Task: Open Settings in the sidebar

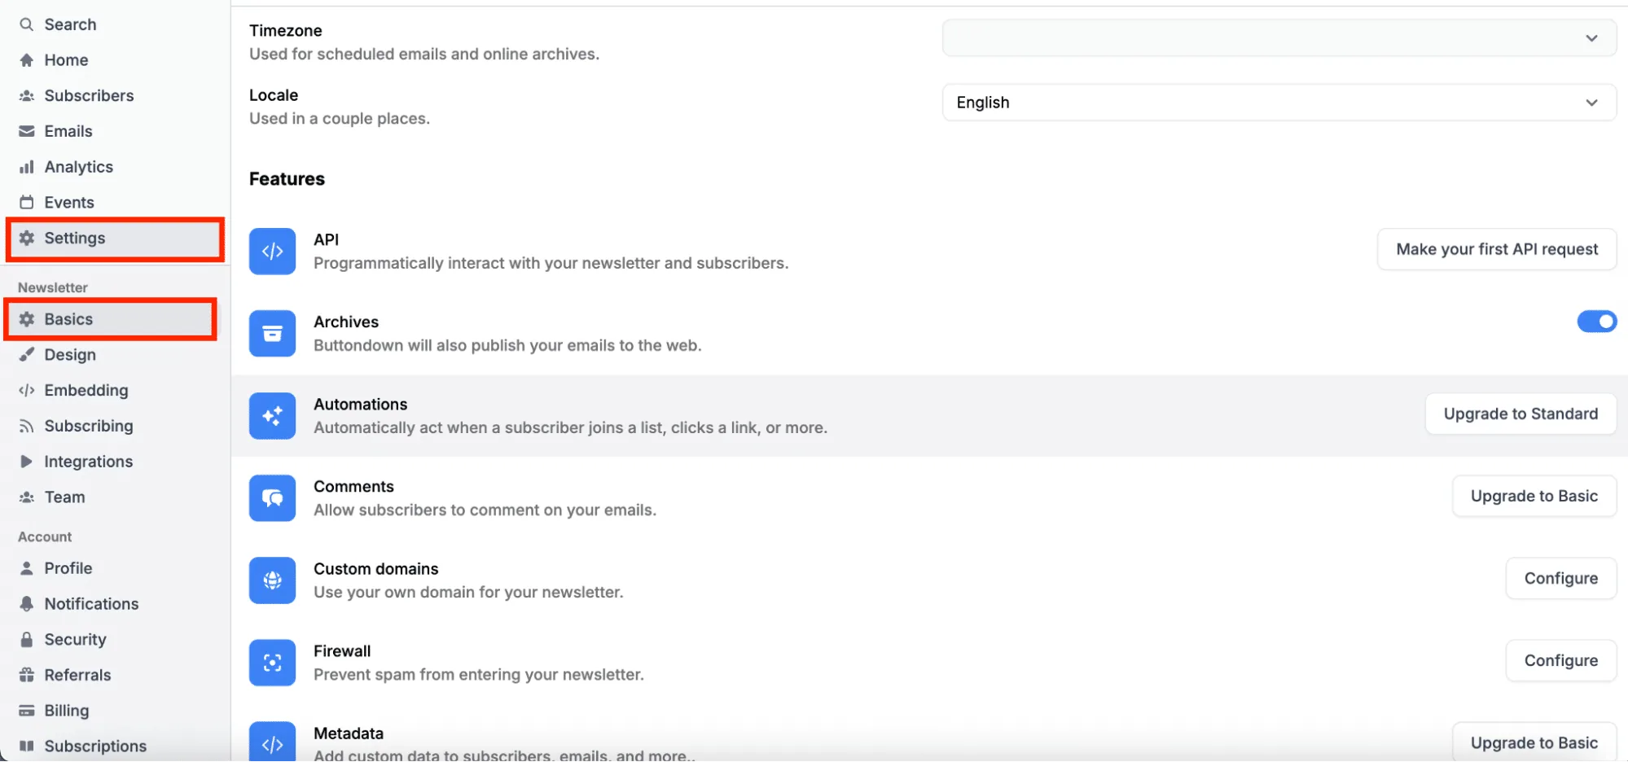Action: click(115, 239)
